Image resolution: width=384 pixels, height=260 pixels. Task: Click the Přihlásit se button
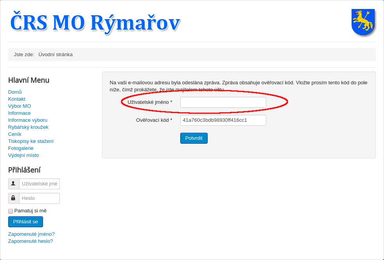(25, 222)
